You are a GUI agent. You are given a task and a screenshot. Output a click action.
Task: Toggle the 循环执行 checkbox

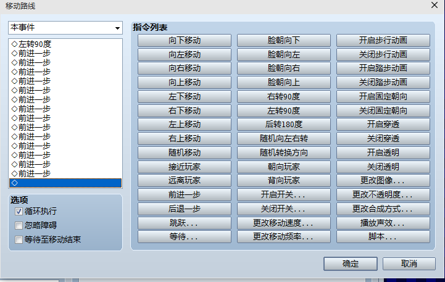pyautogui.click(x=19, y=212)
